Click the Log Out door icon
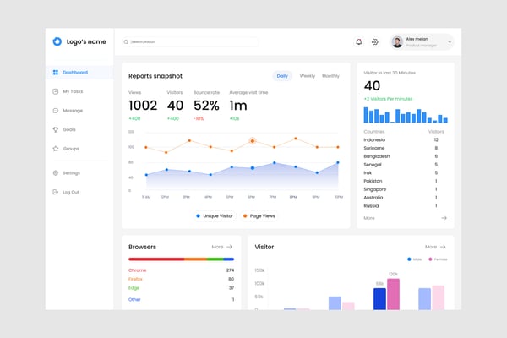 click(56, 192)
